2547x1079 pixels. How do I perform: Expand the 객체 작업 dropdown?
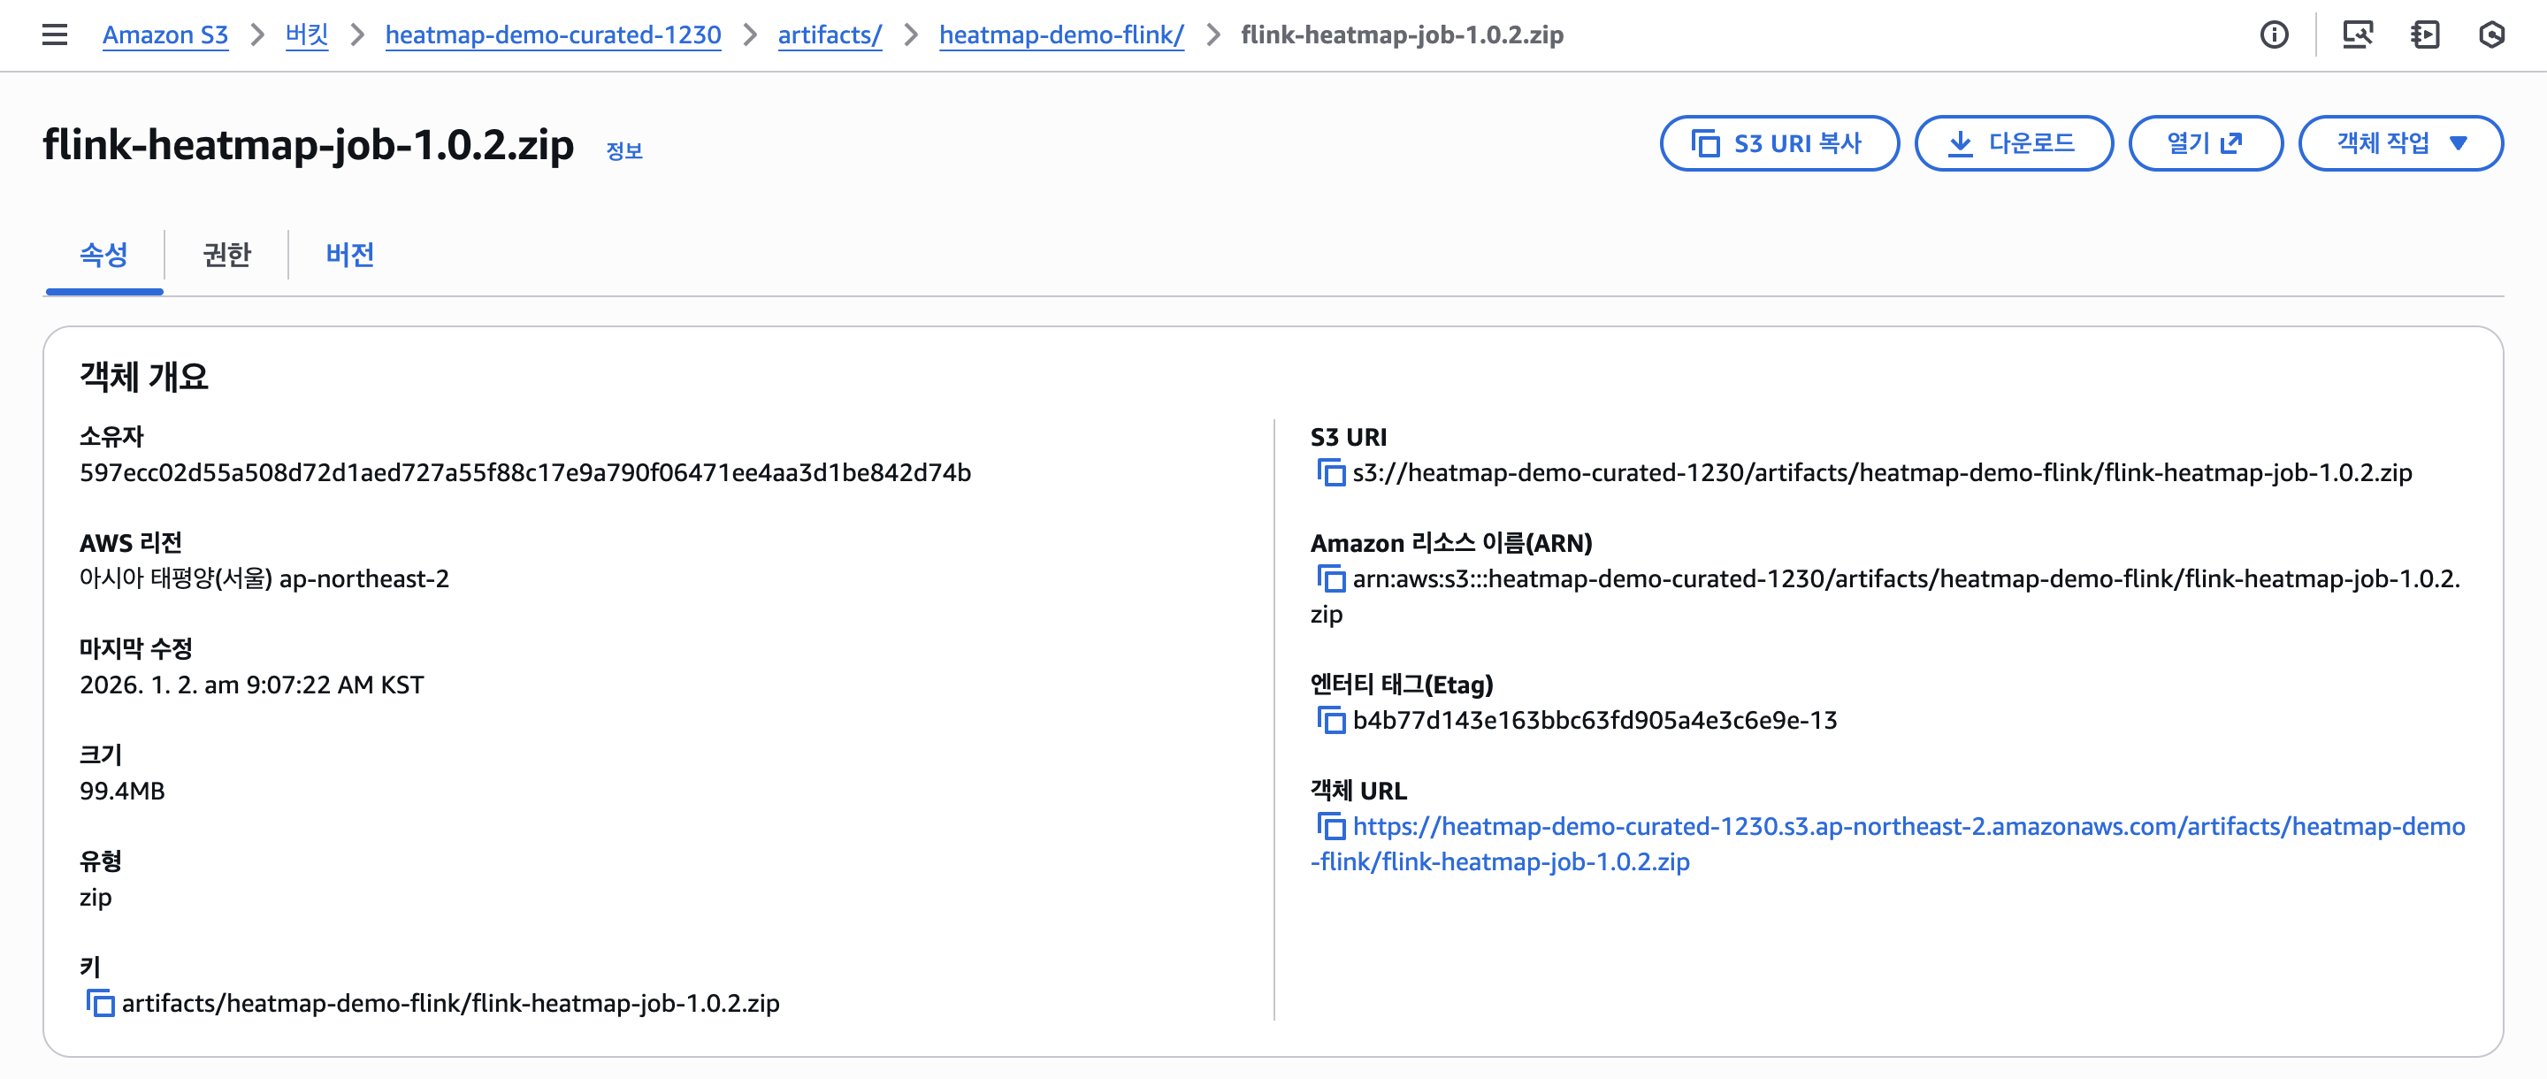point(2399,143)
